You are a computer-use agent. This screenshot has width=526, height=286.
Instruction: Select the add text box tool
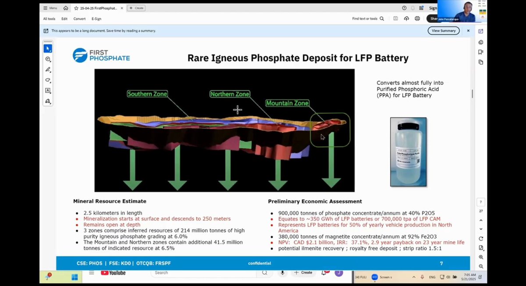[48, 91]
